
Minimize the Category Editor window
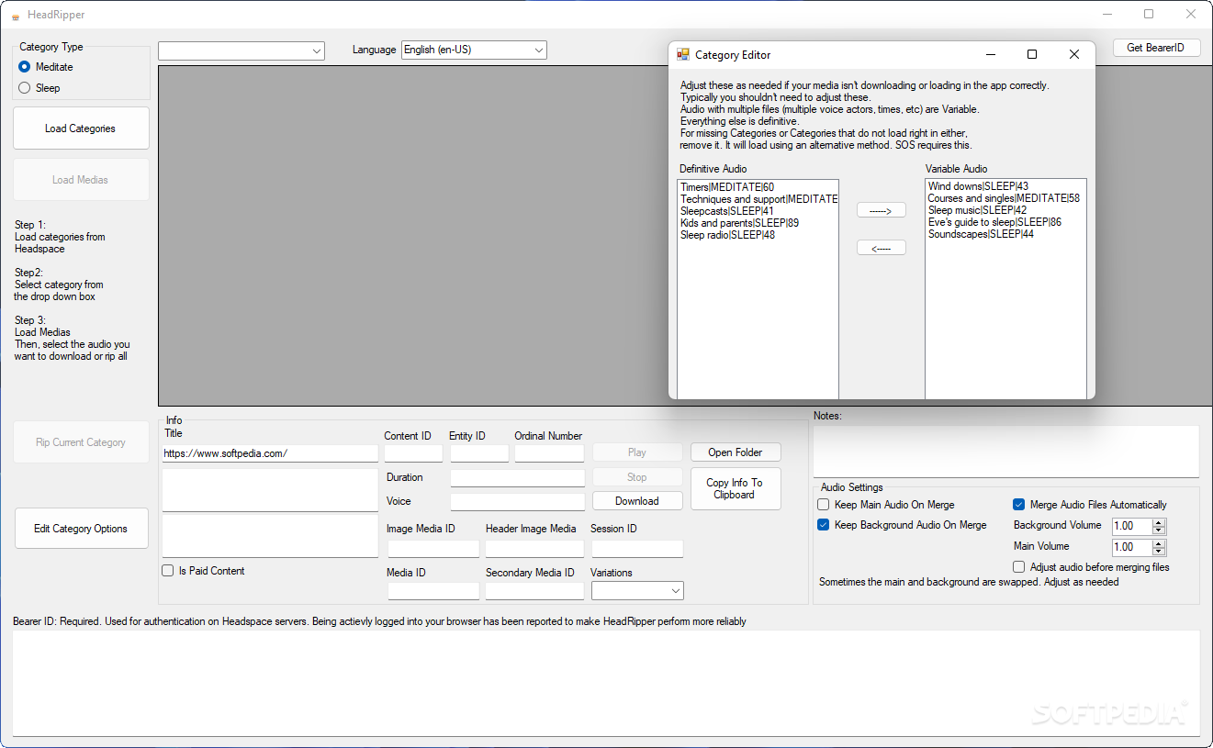(990, 54)
